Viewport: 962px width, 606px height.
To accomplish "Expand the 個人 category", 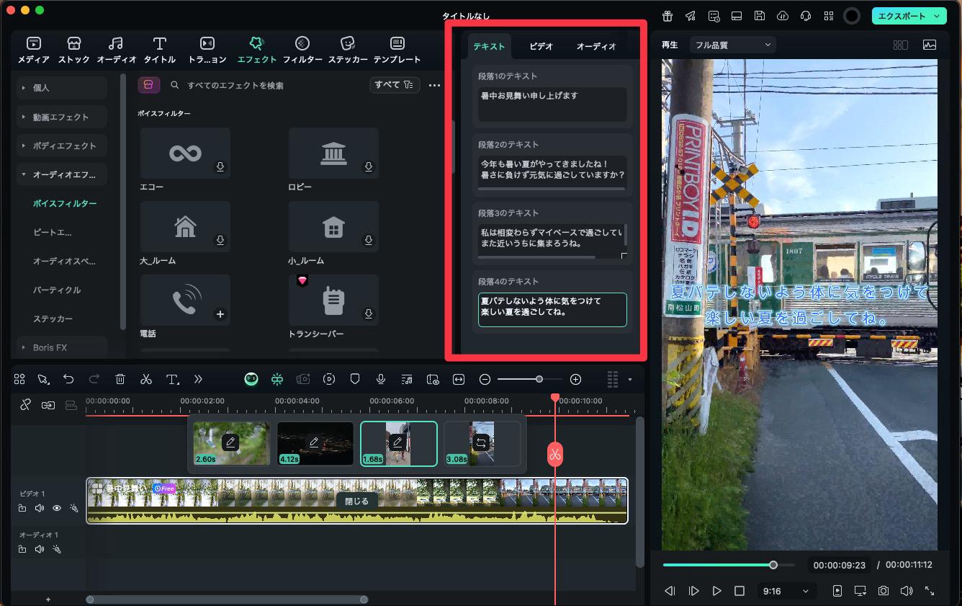I will pyautogui.click(x=62, y=88).
